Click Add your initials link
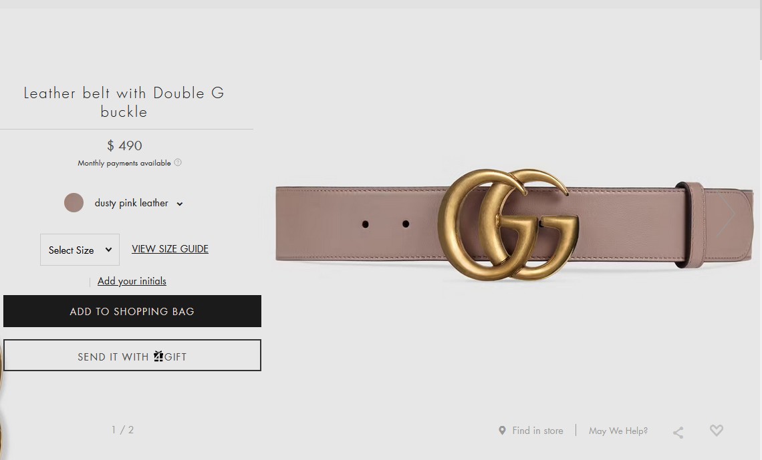Screen dimensions: 762x460 point(132,281)
